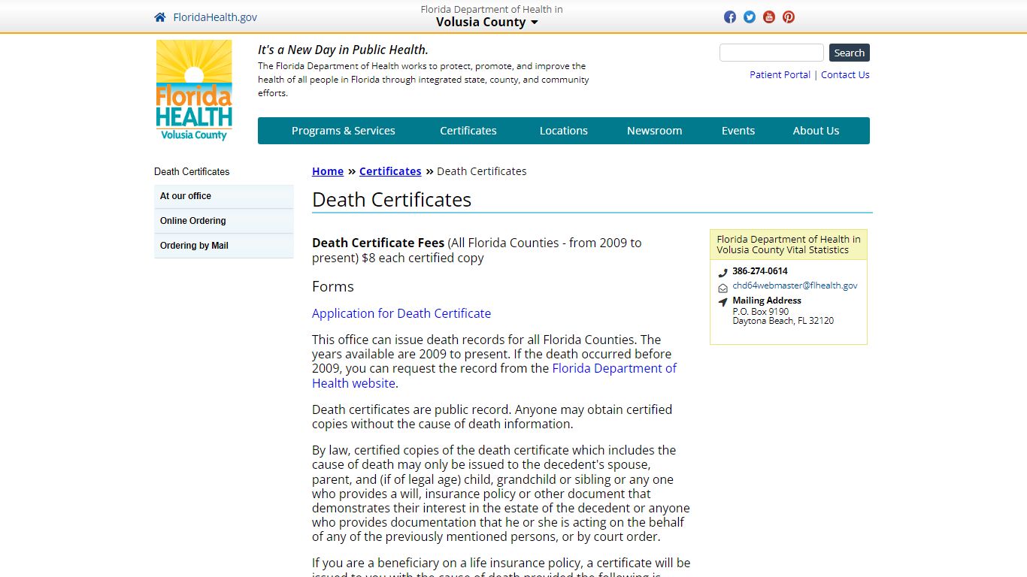Click 'P.O. Box 9190' address line
1027x577 pixels.
tap(761, 311)
